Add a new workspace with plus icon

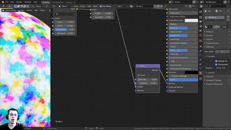coord(75,3)
